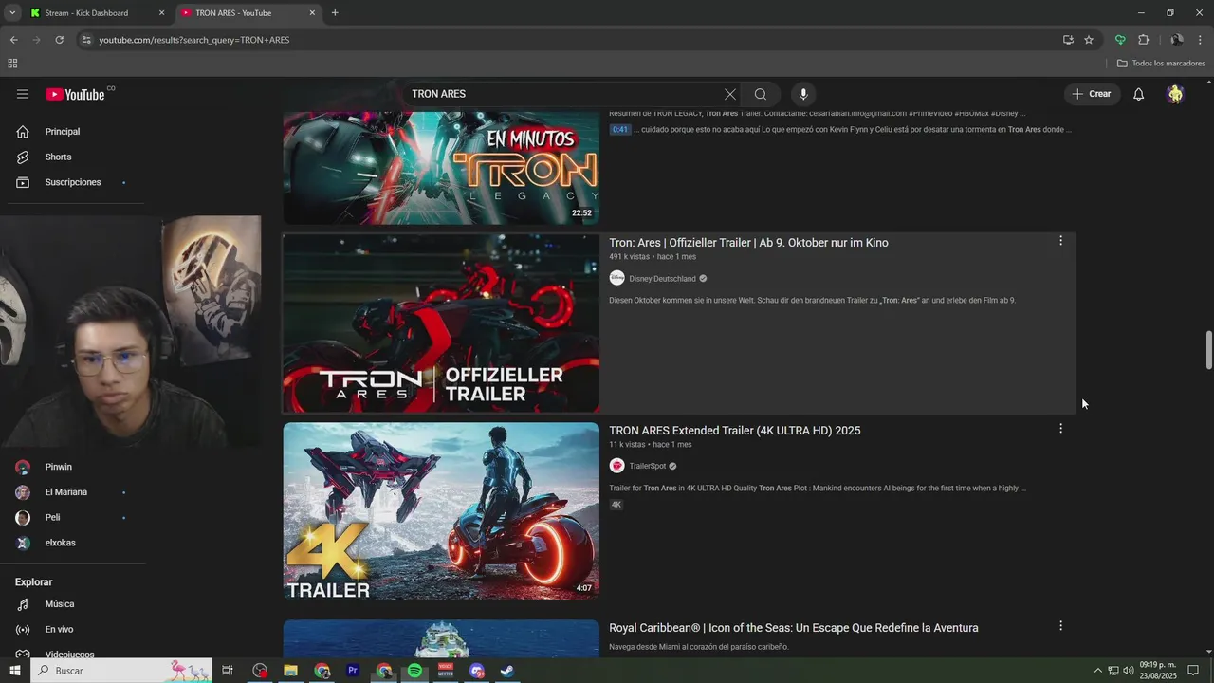Open the YouTube account avatar menu
The height and width of the screenshot is (683, 1214).
point(1175,94)
